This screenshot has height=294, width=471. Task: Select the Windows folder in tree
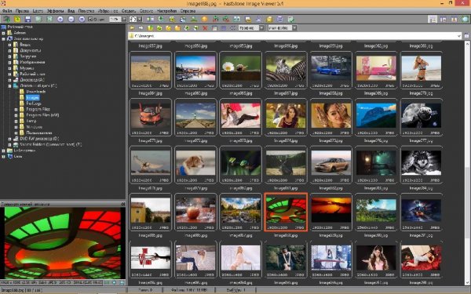coord(35,127)
